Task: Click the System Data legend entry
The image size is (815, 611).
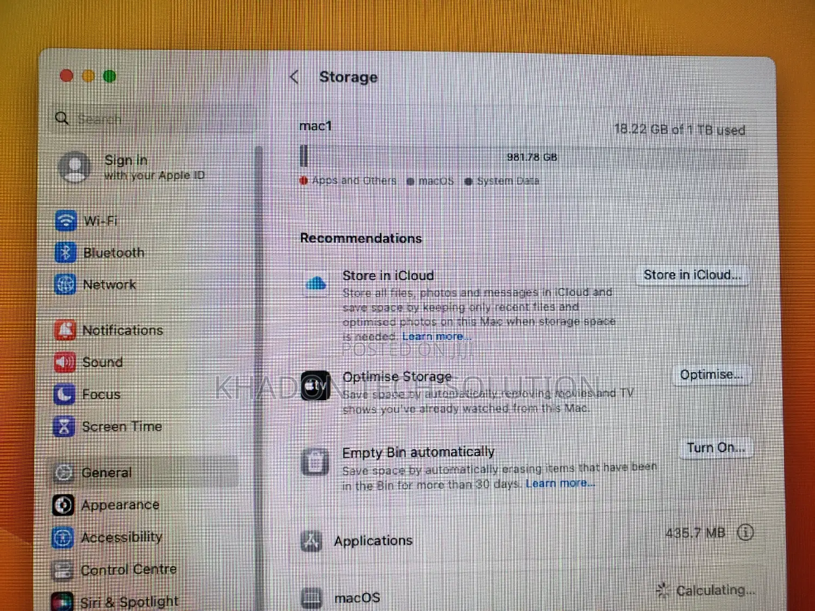Action: 502,181
